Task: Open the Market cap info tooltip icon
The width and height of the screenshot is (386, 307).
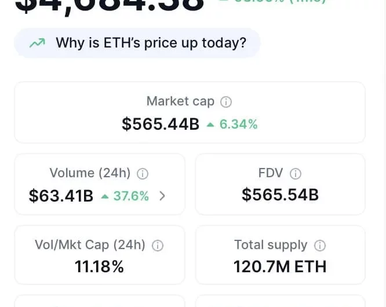Action: click(x=227, y=102)
